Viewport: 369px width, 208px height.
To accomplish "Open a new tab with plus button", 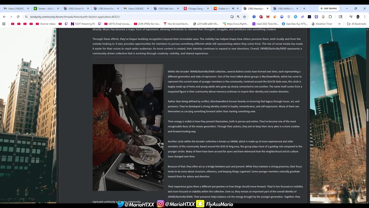I will 304,9.
